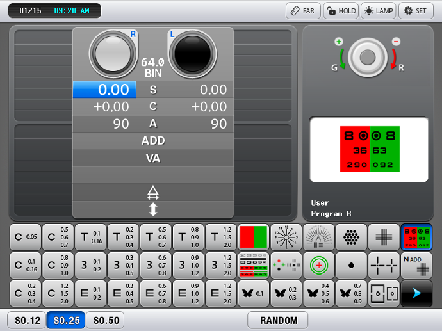Pick the green circle red cross chart
Image resolution: width=442 pixels, height=331 pixels.
(x=319, y=266)
